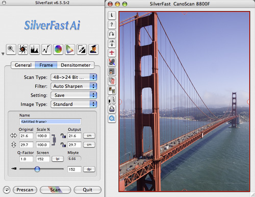Zoom the CanoScan window with green button

click(x=125, y=4)
